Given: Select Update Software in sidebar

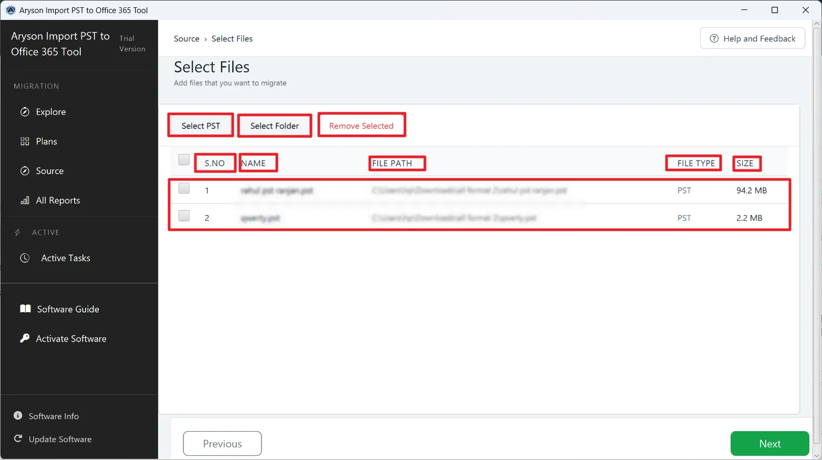Looking at the screenshot, I should click(x=60, y=439).
